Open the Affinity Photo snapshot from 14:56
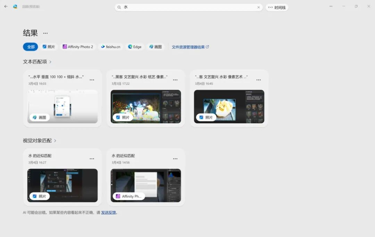375x237 pixels. pos(146,185)
